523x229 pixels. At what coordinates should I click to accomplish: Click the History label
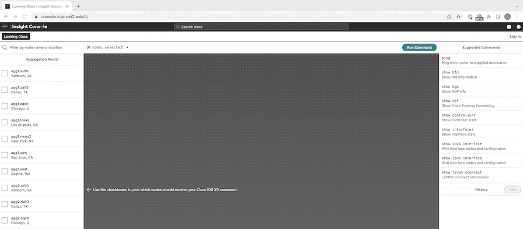pyautogui.click(x=481, y=189)
